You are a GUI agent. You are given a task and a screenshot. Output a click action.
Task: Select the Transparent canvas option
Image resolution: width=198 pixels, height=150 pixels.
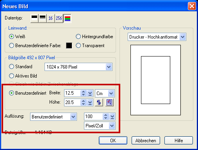pos(90,46)
